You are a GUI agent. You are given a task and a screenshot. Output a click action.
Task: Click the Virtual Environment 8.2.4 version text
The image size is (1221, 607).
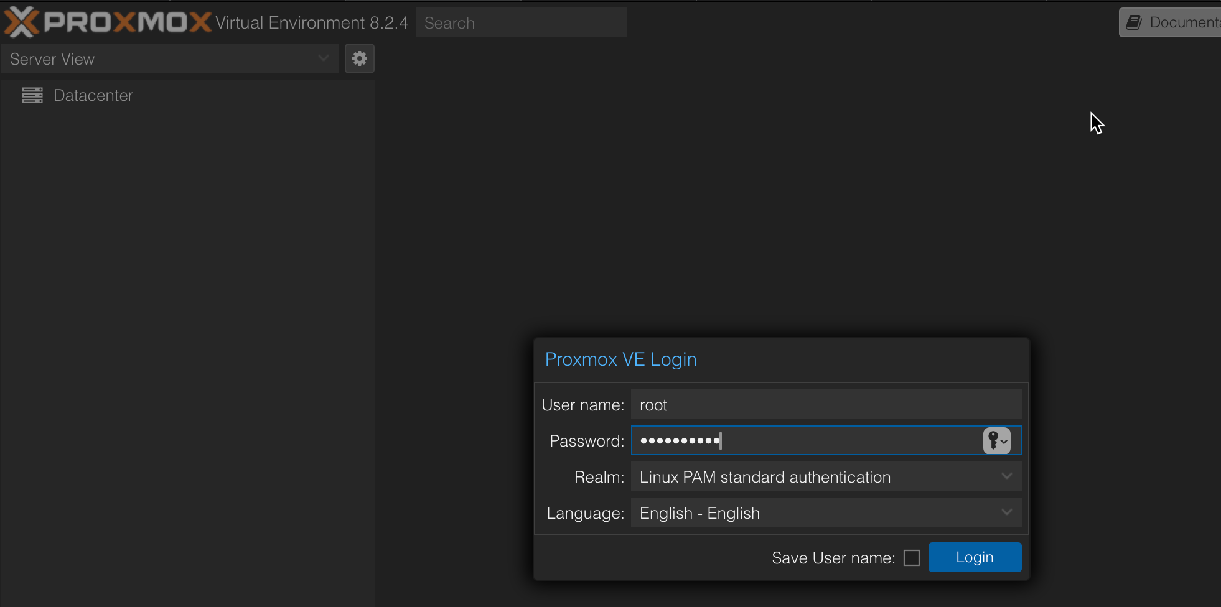pyautogui.click(x=311, y=23)
